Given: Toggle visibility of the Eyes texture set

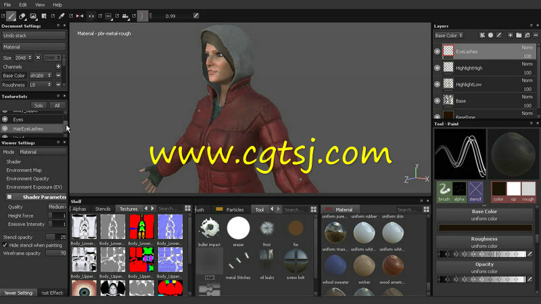Looking at the screenshot, I should pos(5,120).
